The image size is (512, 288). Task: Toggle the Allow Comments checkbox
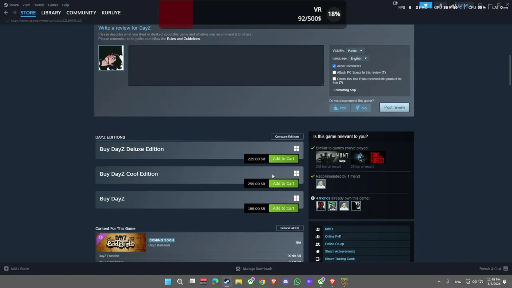tap(334, 66)
